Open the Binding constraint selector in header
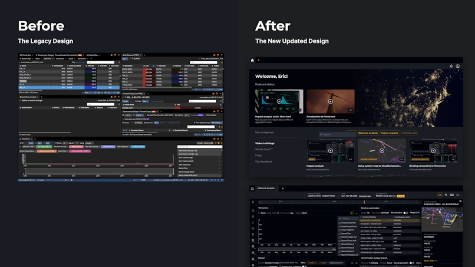Screen dimensions: 475x267 (321, 195)
